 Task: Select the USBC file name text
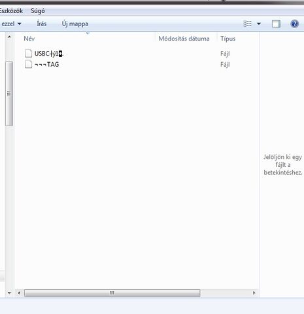click(49, 54)
